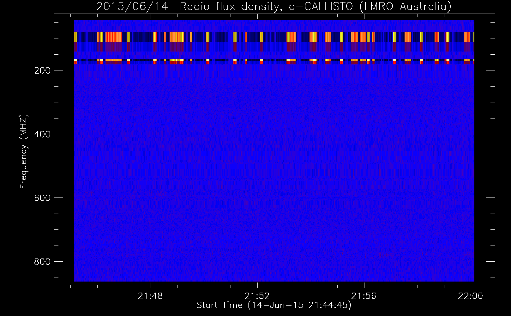
Task: Click the '400' frequency tick label
Action: [42, 134]
